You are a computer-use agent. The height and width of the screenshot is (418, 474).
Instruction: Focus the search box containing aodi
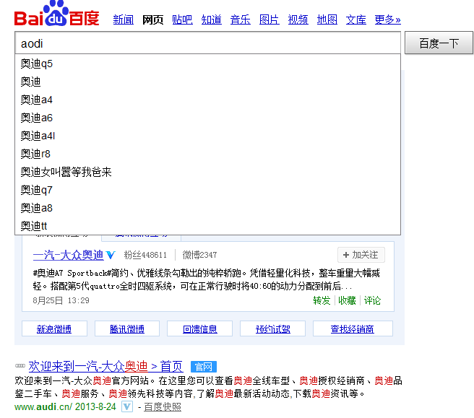click(207, 43)
